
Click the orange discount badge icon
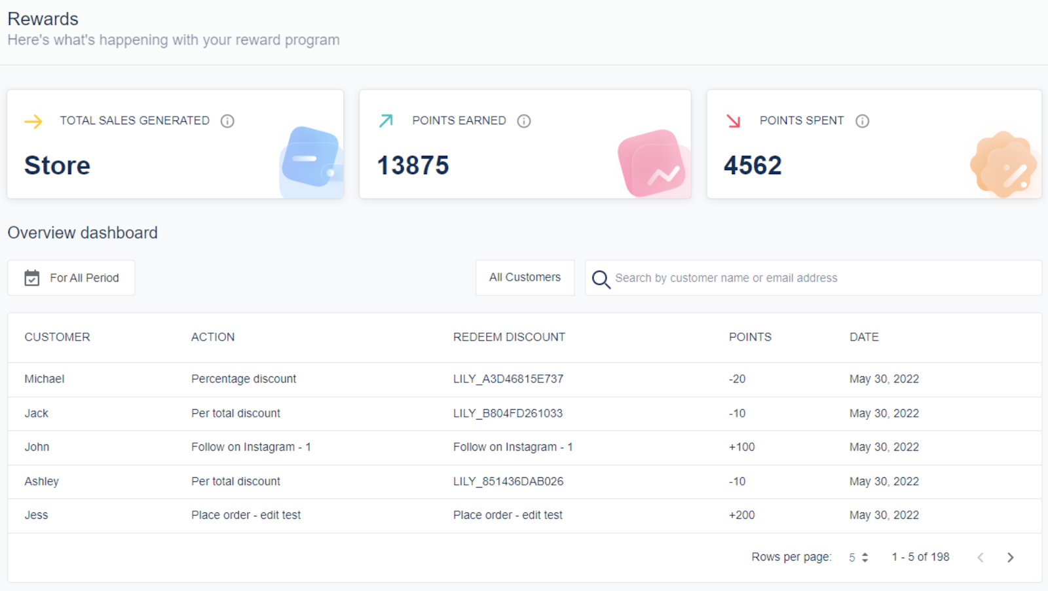(x=1003, y=164)
